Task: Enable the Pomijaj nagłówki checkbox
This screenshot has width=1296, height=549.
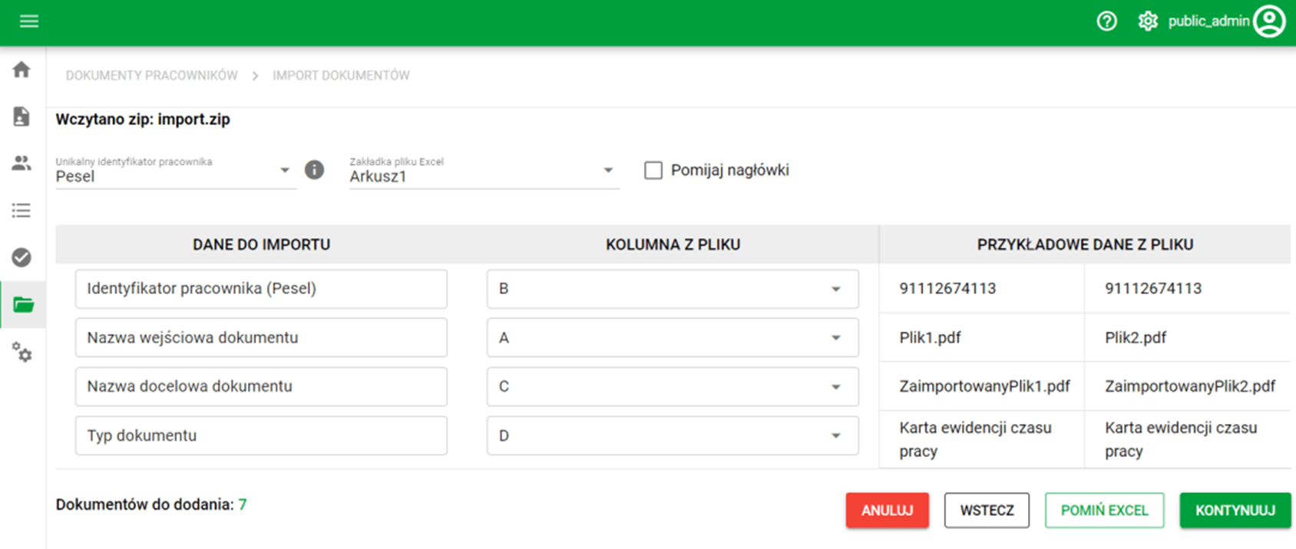Action: tap(653, 170)
